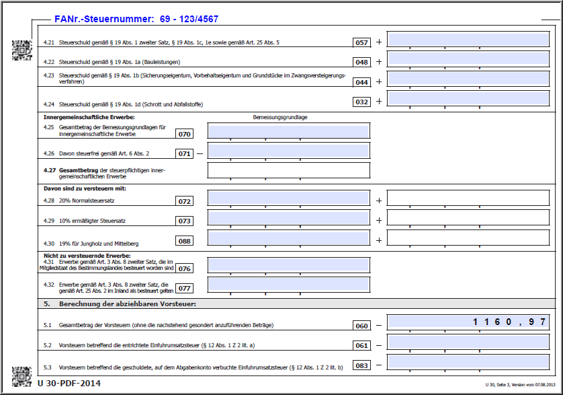This screenshot has height=395, width=563.
Task: Focus the Schrott und Abfallstoffe field 032
Action: 468,98
